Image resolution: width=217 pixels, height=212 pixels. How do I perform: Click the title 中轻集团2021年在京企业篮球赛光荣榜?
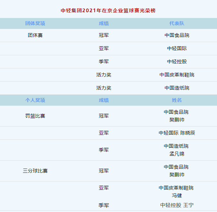pyautogui.click(x=108, y=11)
